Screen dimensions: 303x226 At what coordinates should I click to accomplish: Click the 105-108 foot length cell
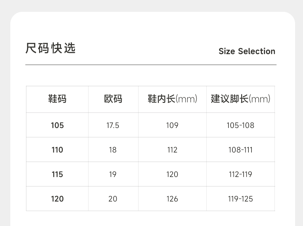tap(240, 125)
